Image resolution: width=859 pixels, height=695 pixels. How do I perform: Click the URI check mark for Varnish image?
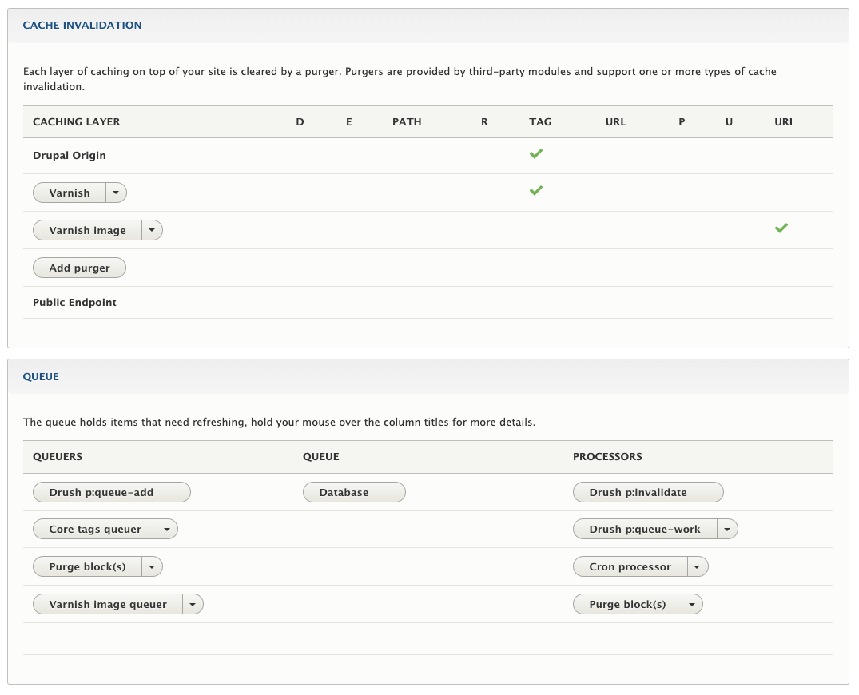(x=781, y=228)
